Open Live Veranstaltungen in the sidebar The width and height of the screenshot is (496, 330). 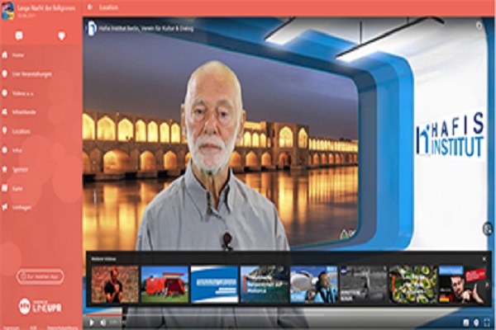[x=26, y=73]
